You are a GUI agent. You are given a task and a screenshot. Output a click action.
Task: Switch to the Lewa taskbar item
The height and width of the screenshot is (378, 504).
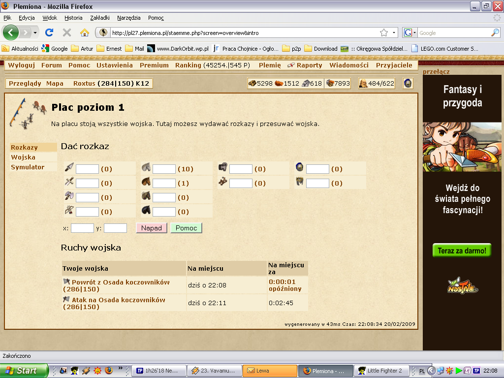[x=270, y=371]
